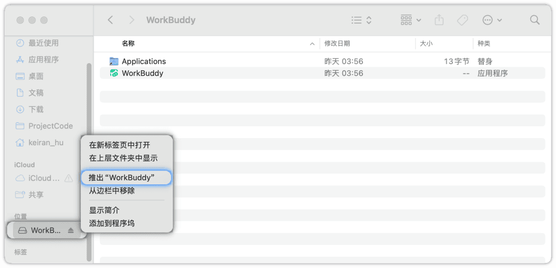The height and width of the screenshot is (268, 556).
Task: Open the ProjectCode sidebar folder
Action: coord(44,126)
